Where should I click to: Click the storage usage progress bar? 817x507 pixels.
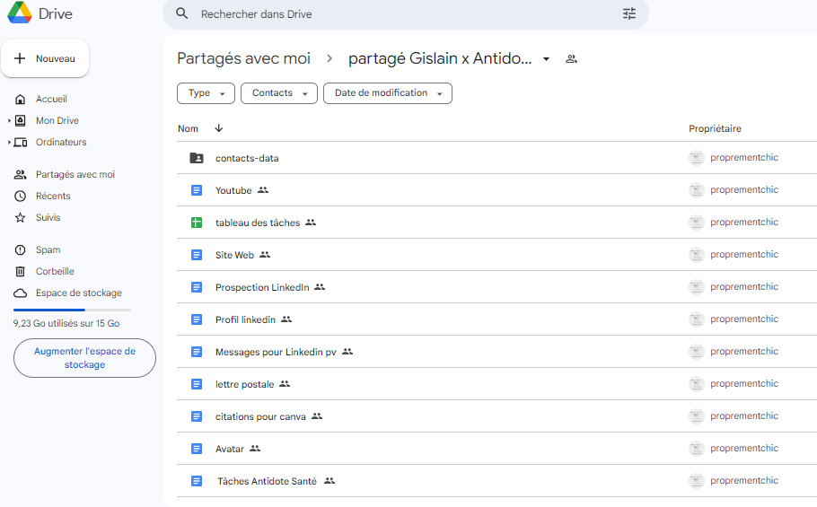pyautogui.click(x=72, y=310)
